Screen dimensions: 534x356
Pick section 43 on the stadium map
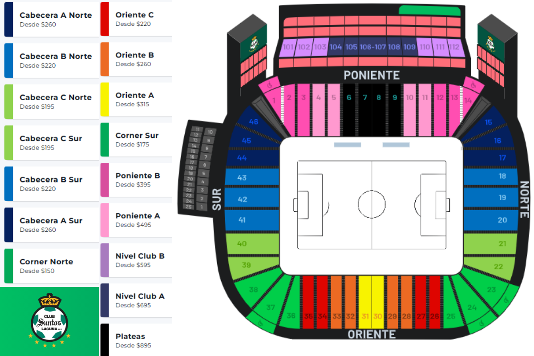[x=242, y=178]
